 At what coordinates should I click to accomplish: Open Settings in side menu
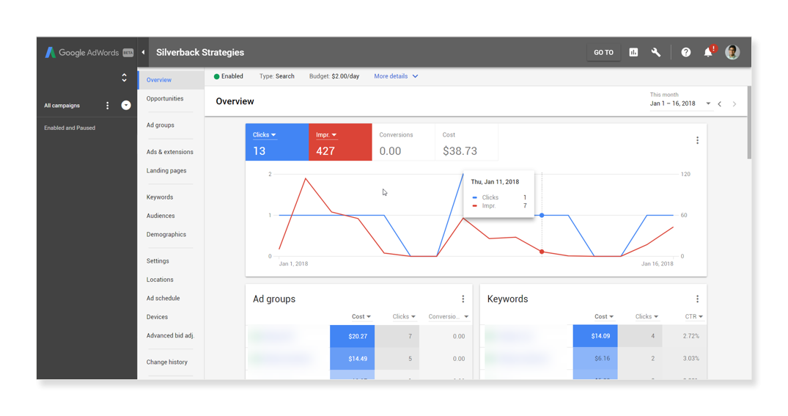tap(158, 261)
